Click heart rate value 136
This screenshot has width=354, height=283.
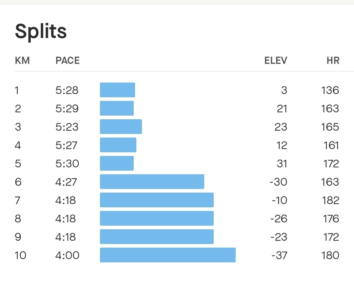click(330, 90)
